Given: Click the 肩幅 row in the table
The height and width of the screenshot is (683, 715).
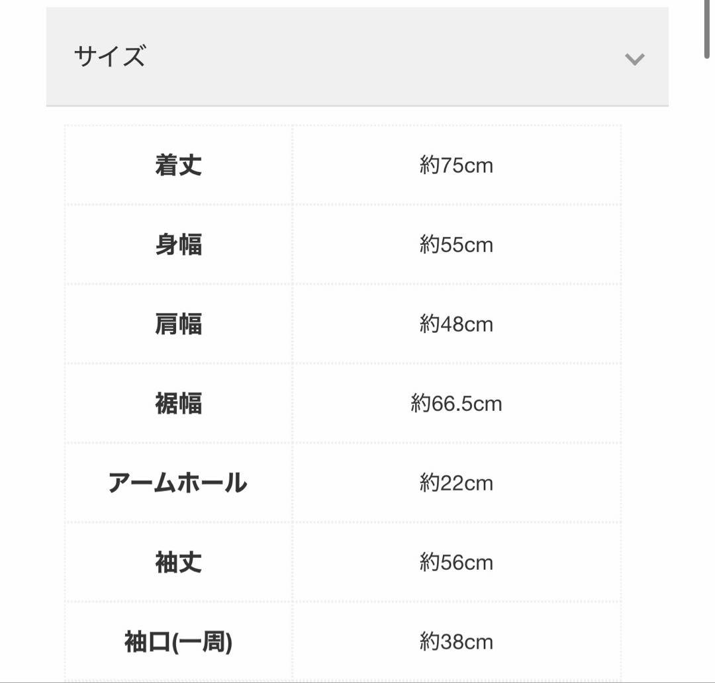Looking at the screenshot, I should click(x=177, y=324).
